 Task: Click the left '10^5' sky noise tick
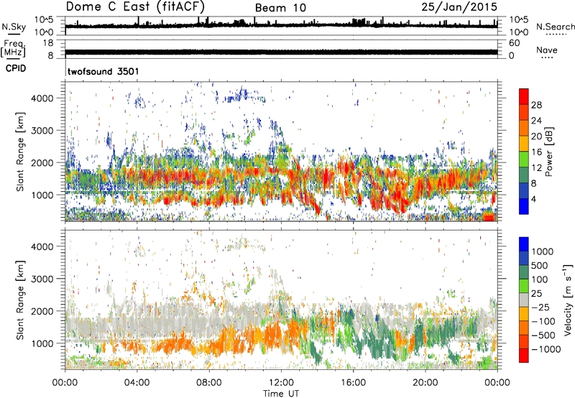pos(44,20)
